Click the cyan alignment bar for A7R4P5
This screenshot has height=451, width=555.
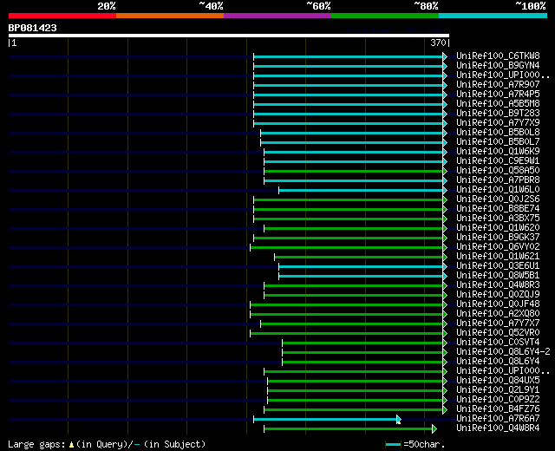pyautogui.click(x=349, y=95)
